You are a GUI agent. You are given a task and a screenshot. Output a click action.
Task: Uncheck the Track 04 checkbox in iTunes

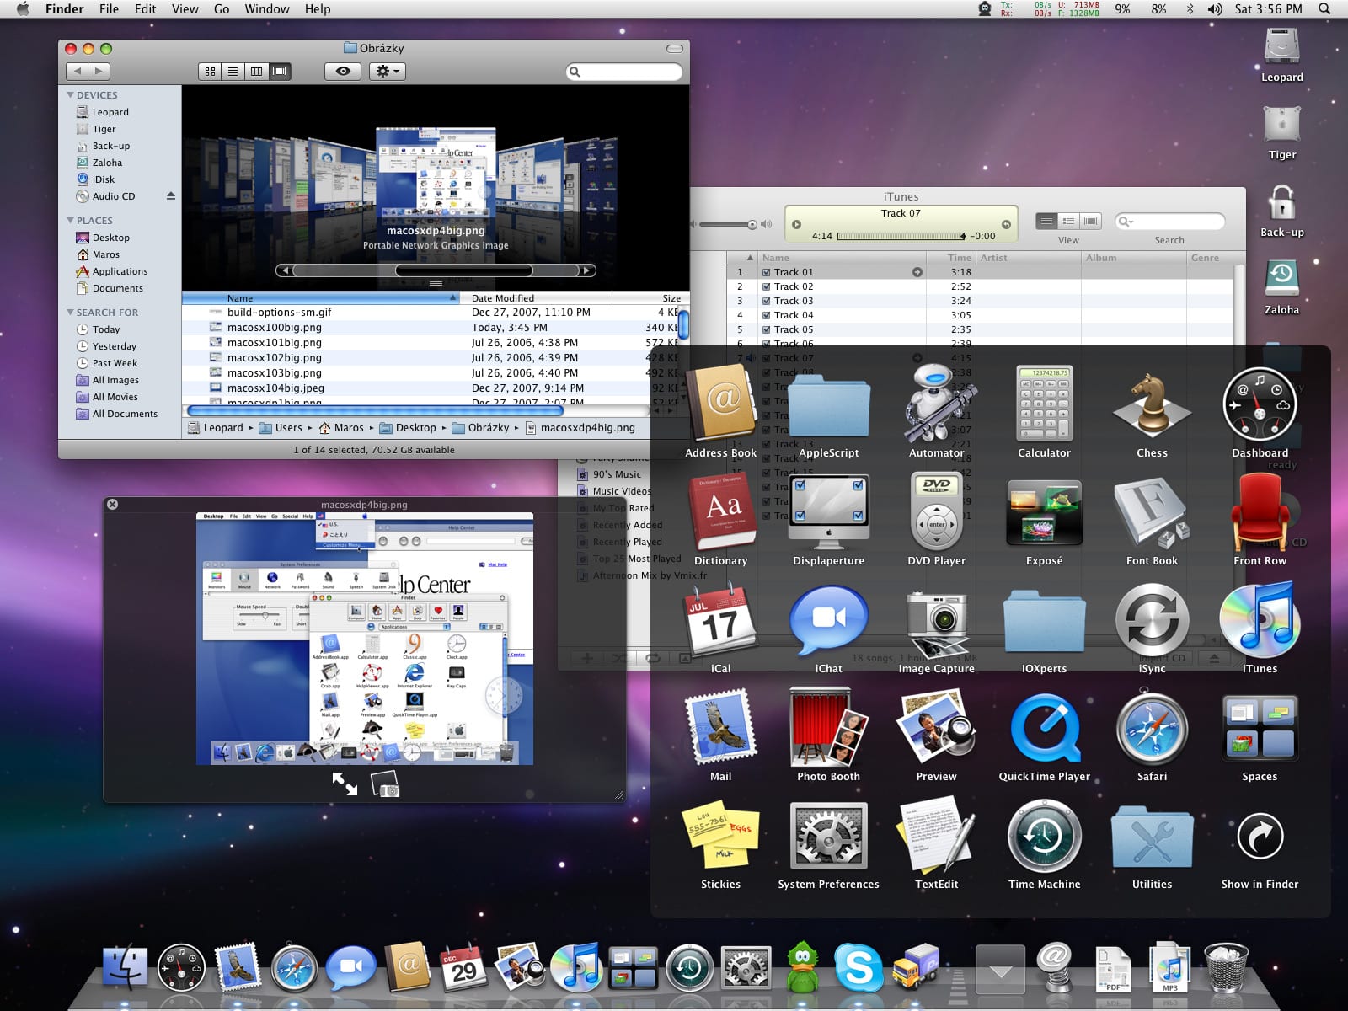click(767, 315)
